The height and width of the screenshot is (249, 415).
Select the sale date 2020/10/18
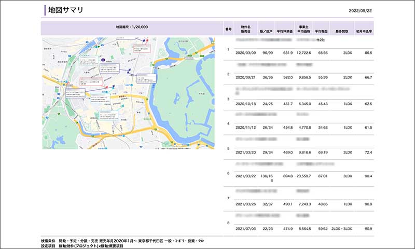(245, 104)
